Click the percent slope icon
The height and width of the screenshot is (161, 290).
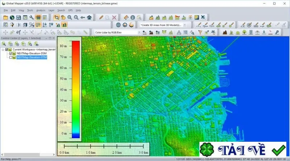32,25
